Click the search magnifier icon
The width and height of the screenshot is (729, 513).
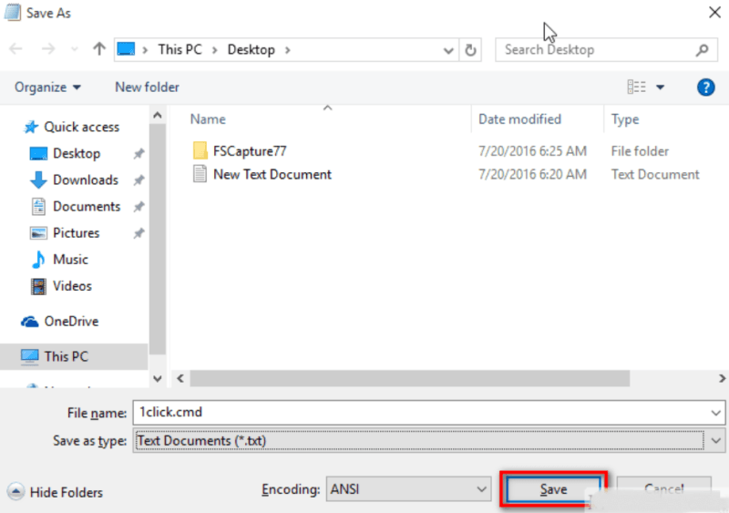click(x=702, y=49)
